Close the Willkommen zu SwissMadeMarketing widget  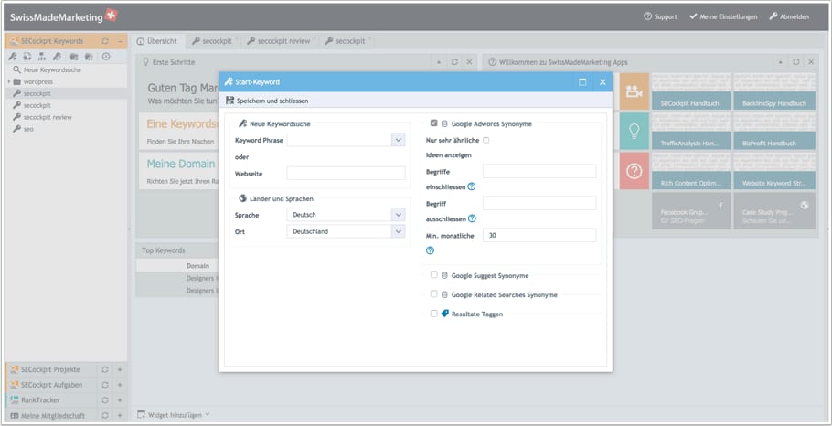[811, 62]
